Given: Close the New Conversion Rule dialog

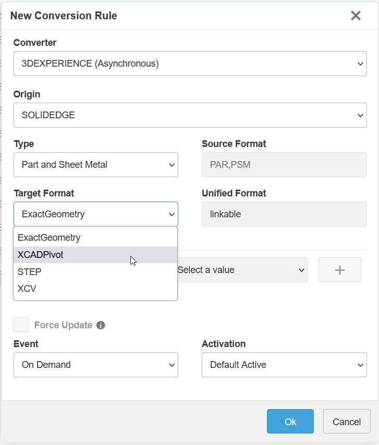Looking at the screenshot, I should point(356,16).
